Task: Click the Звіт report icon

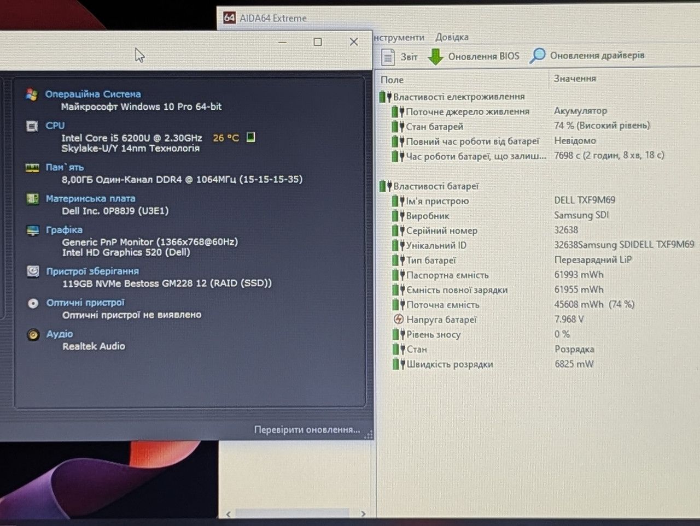Action: [x=388, y=57]
